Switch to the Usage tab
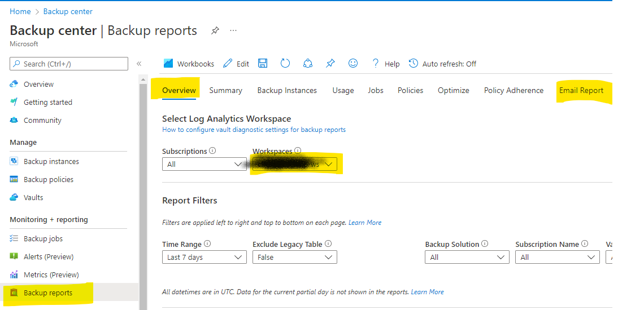618x310 pixels. 343,91
